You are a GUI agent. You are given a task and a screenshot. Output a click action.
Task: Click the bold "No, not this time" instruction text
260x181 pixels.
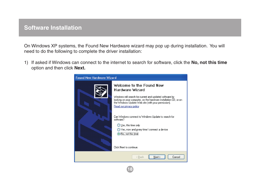coord(209,62)
